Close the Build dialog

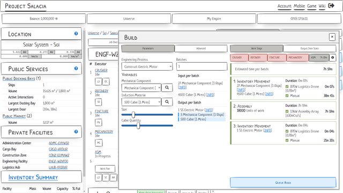pos(332,37)
